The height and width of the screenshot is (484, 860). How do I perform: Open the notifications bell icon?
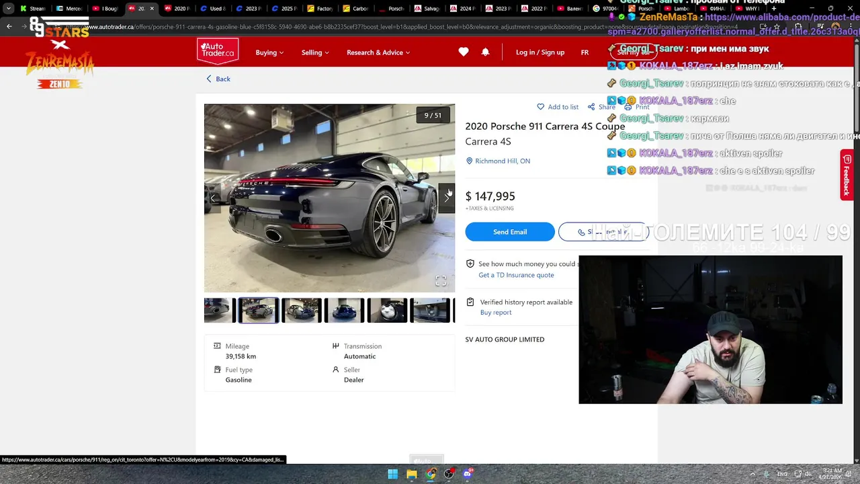(x=485, y=52)
